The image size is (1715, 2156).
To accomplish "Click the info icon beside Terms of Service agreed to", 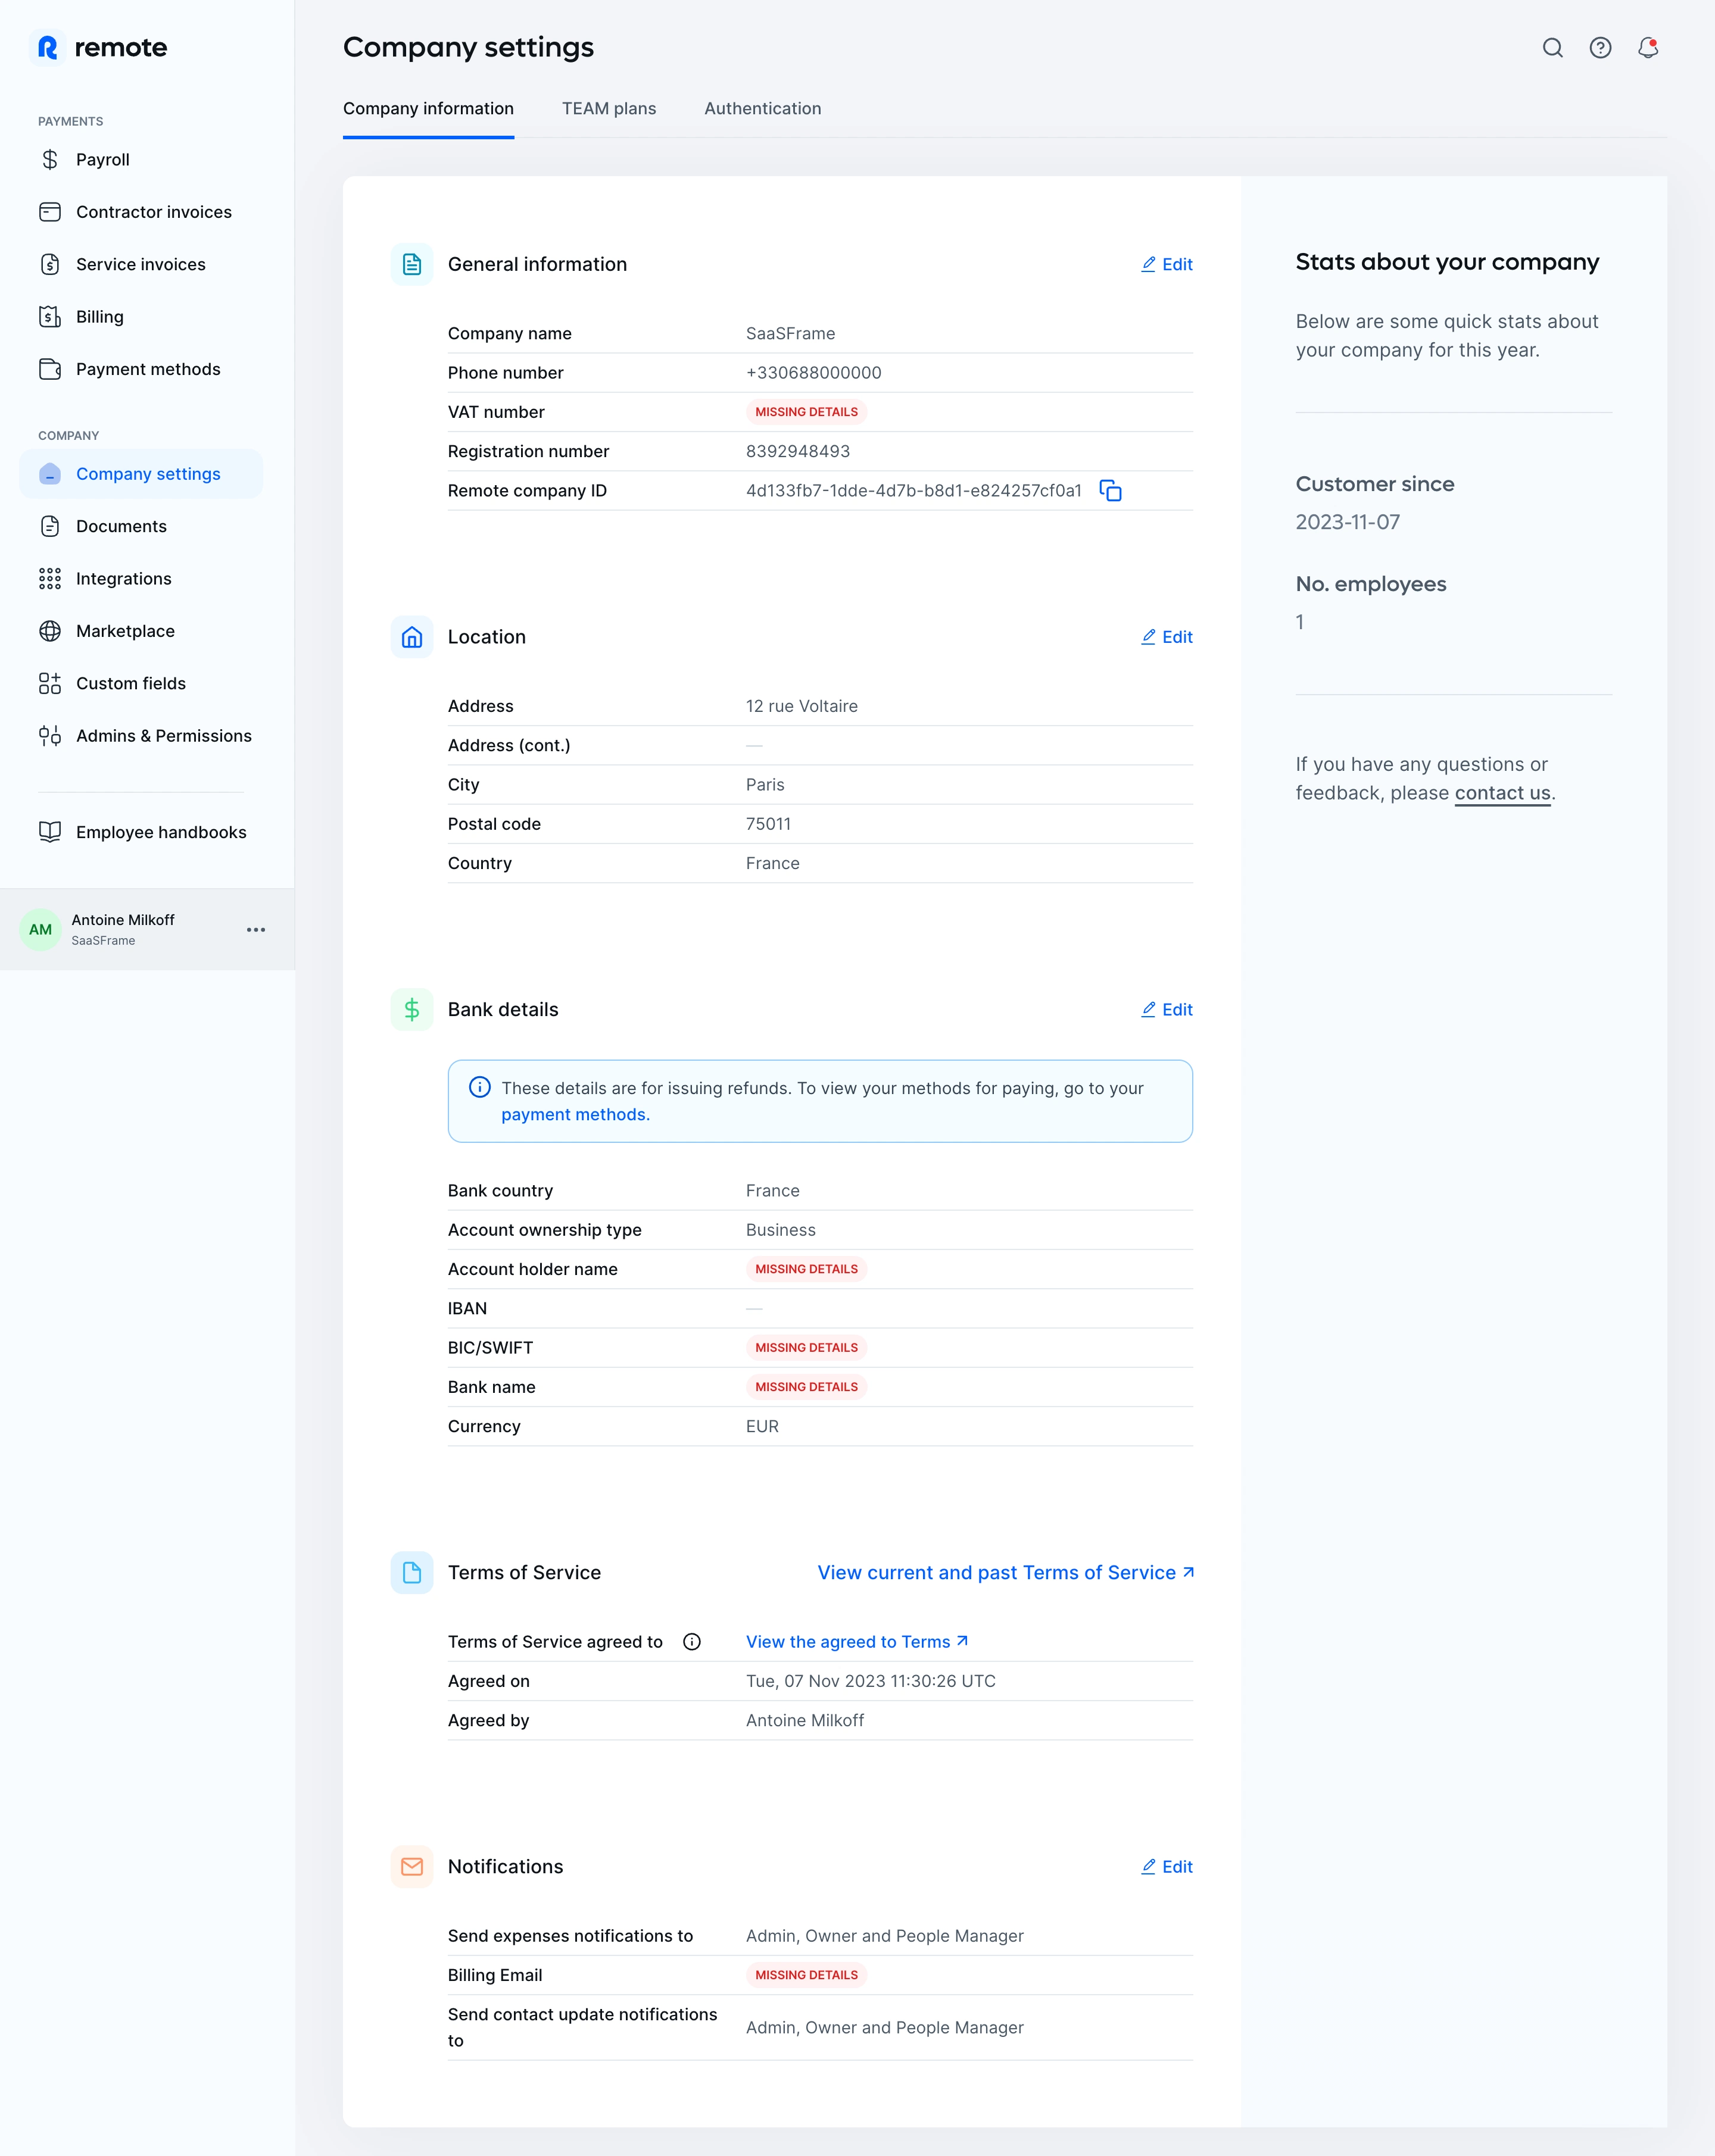I will point(691,1642).
